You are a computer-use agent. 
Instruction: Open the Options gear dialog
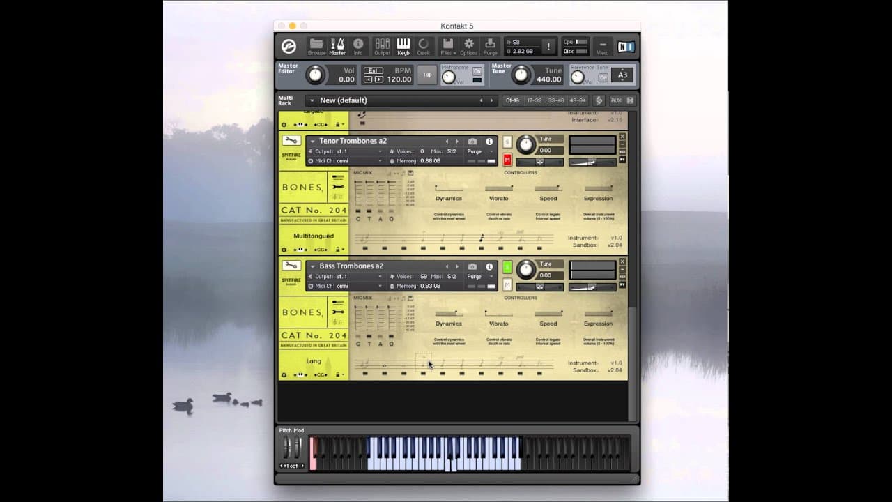pyautogui.click(x=469, y=47)
